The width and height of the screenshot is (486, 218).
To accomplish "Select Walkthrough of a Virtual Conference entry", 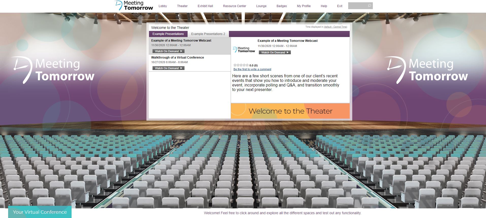I will tap(190, 63).
